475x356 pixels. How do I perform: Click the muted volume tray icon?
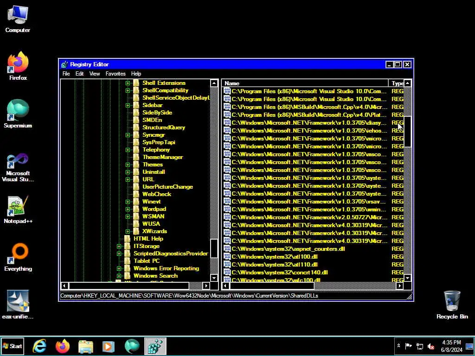[431, 346]
